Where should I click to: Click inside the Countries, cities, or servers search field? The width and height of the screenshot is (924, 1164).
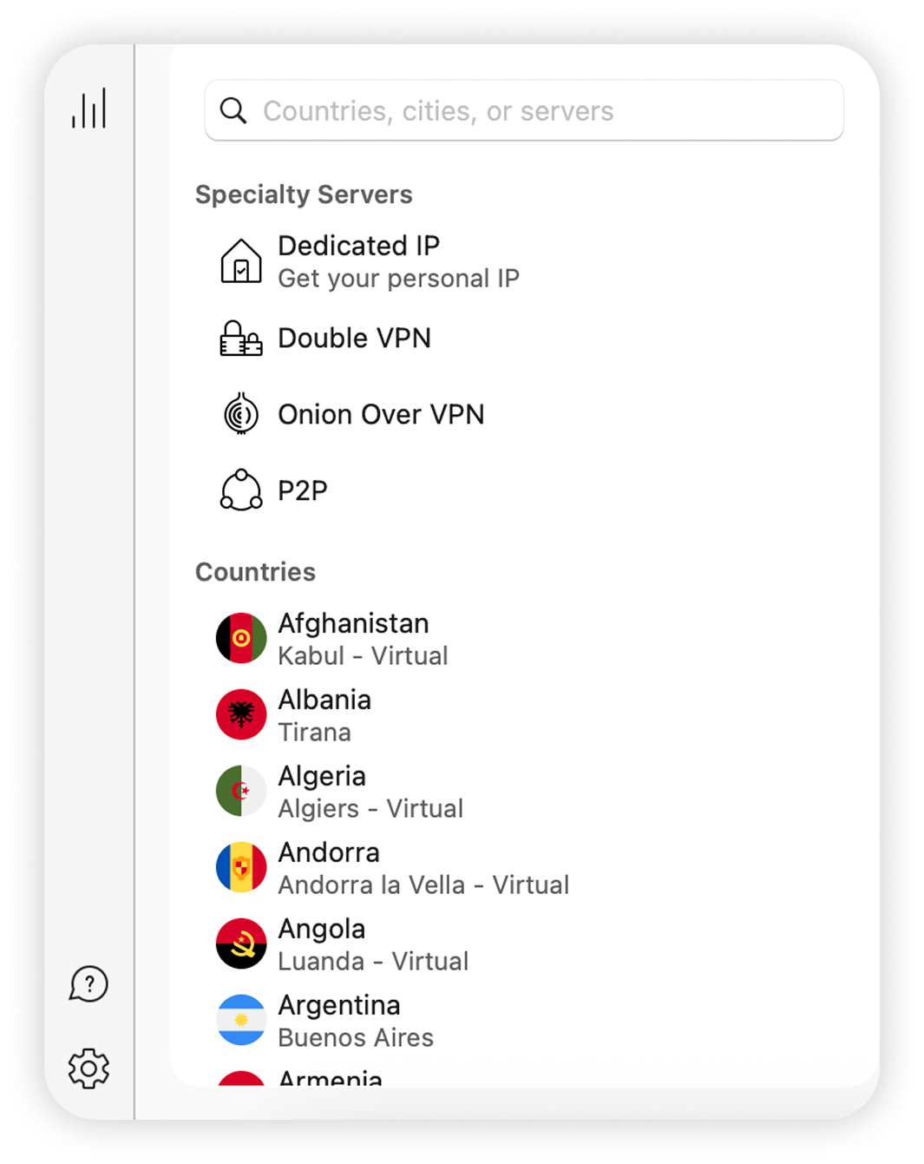click(521, 110)
